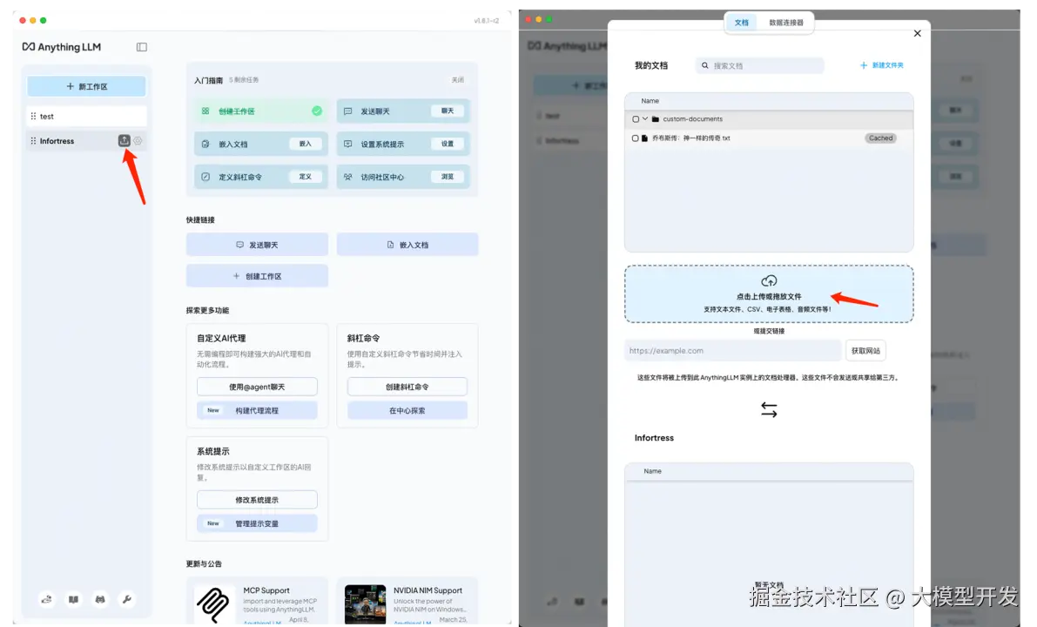
Task: Open the wrench settings icon in sidebar footer
Action: (x=126, y=599)
